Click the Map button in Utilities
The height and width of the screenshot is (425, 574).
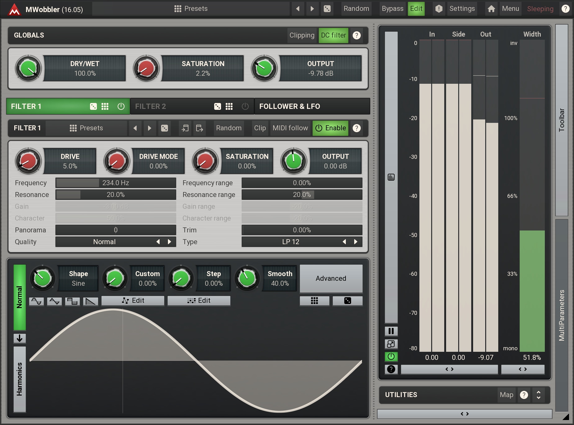(506, 395)
